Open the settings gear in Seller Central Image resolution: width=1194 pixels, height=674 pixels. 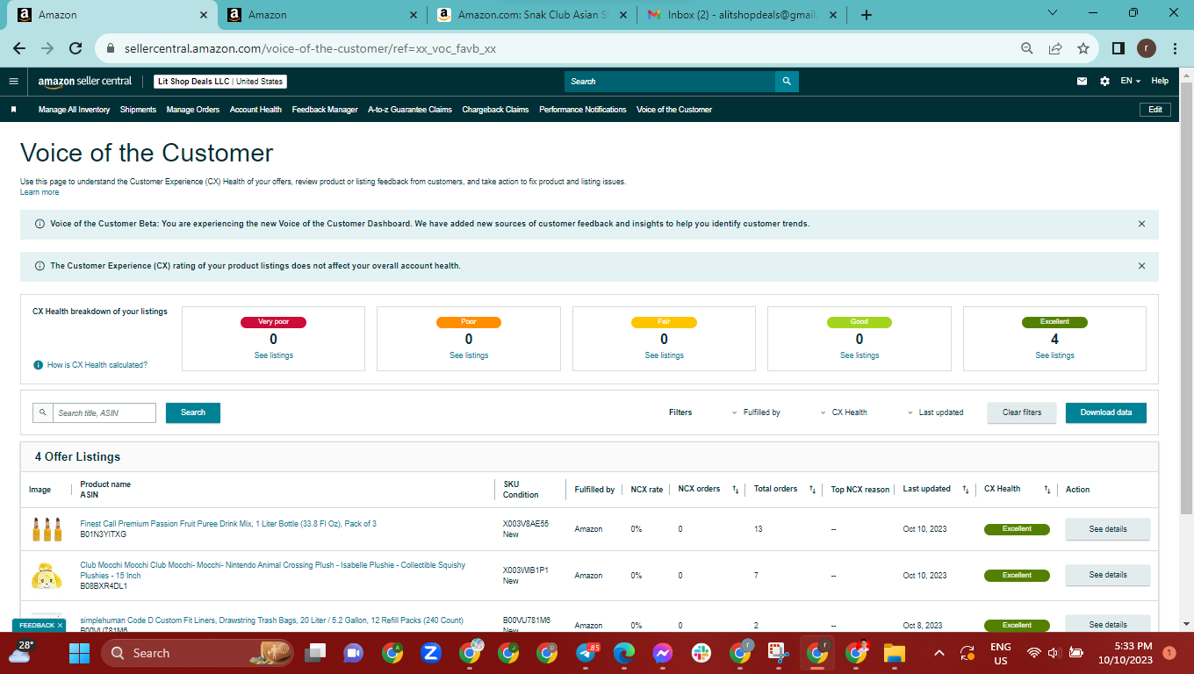coord(1104,82)
